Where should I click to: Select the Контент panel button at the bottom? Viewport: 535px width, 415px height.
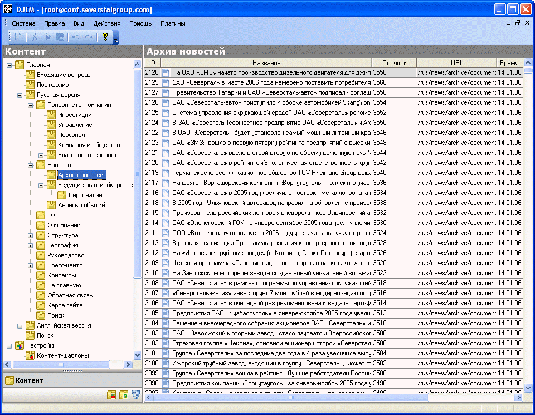(x=72, y=380)
